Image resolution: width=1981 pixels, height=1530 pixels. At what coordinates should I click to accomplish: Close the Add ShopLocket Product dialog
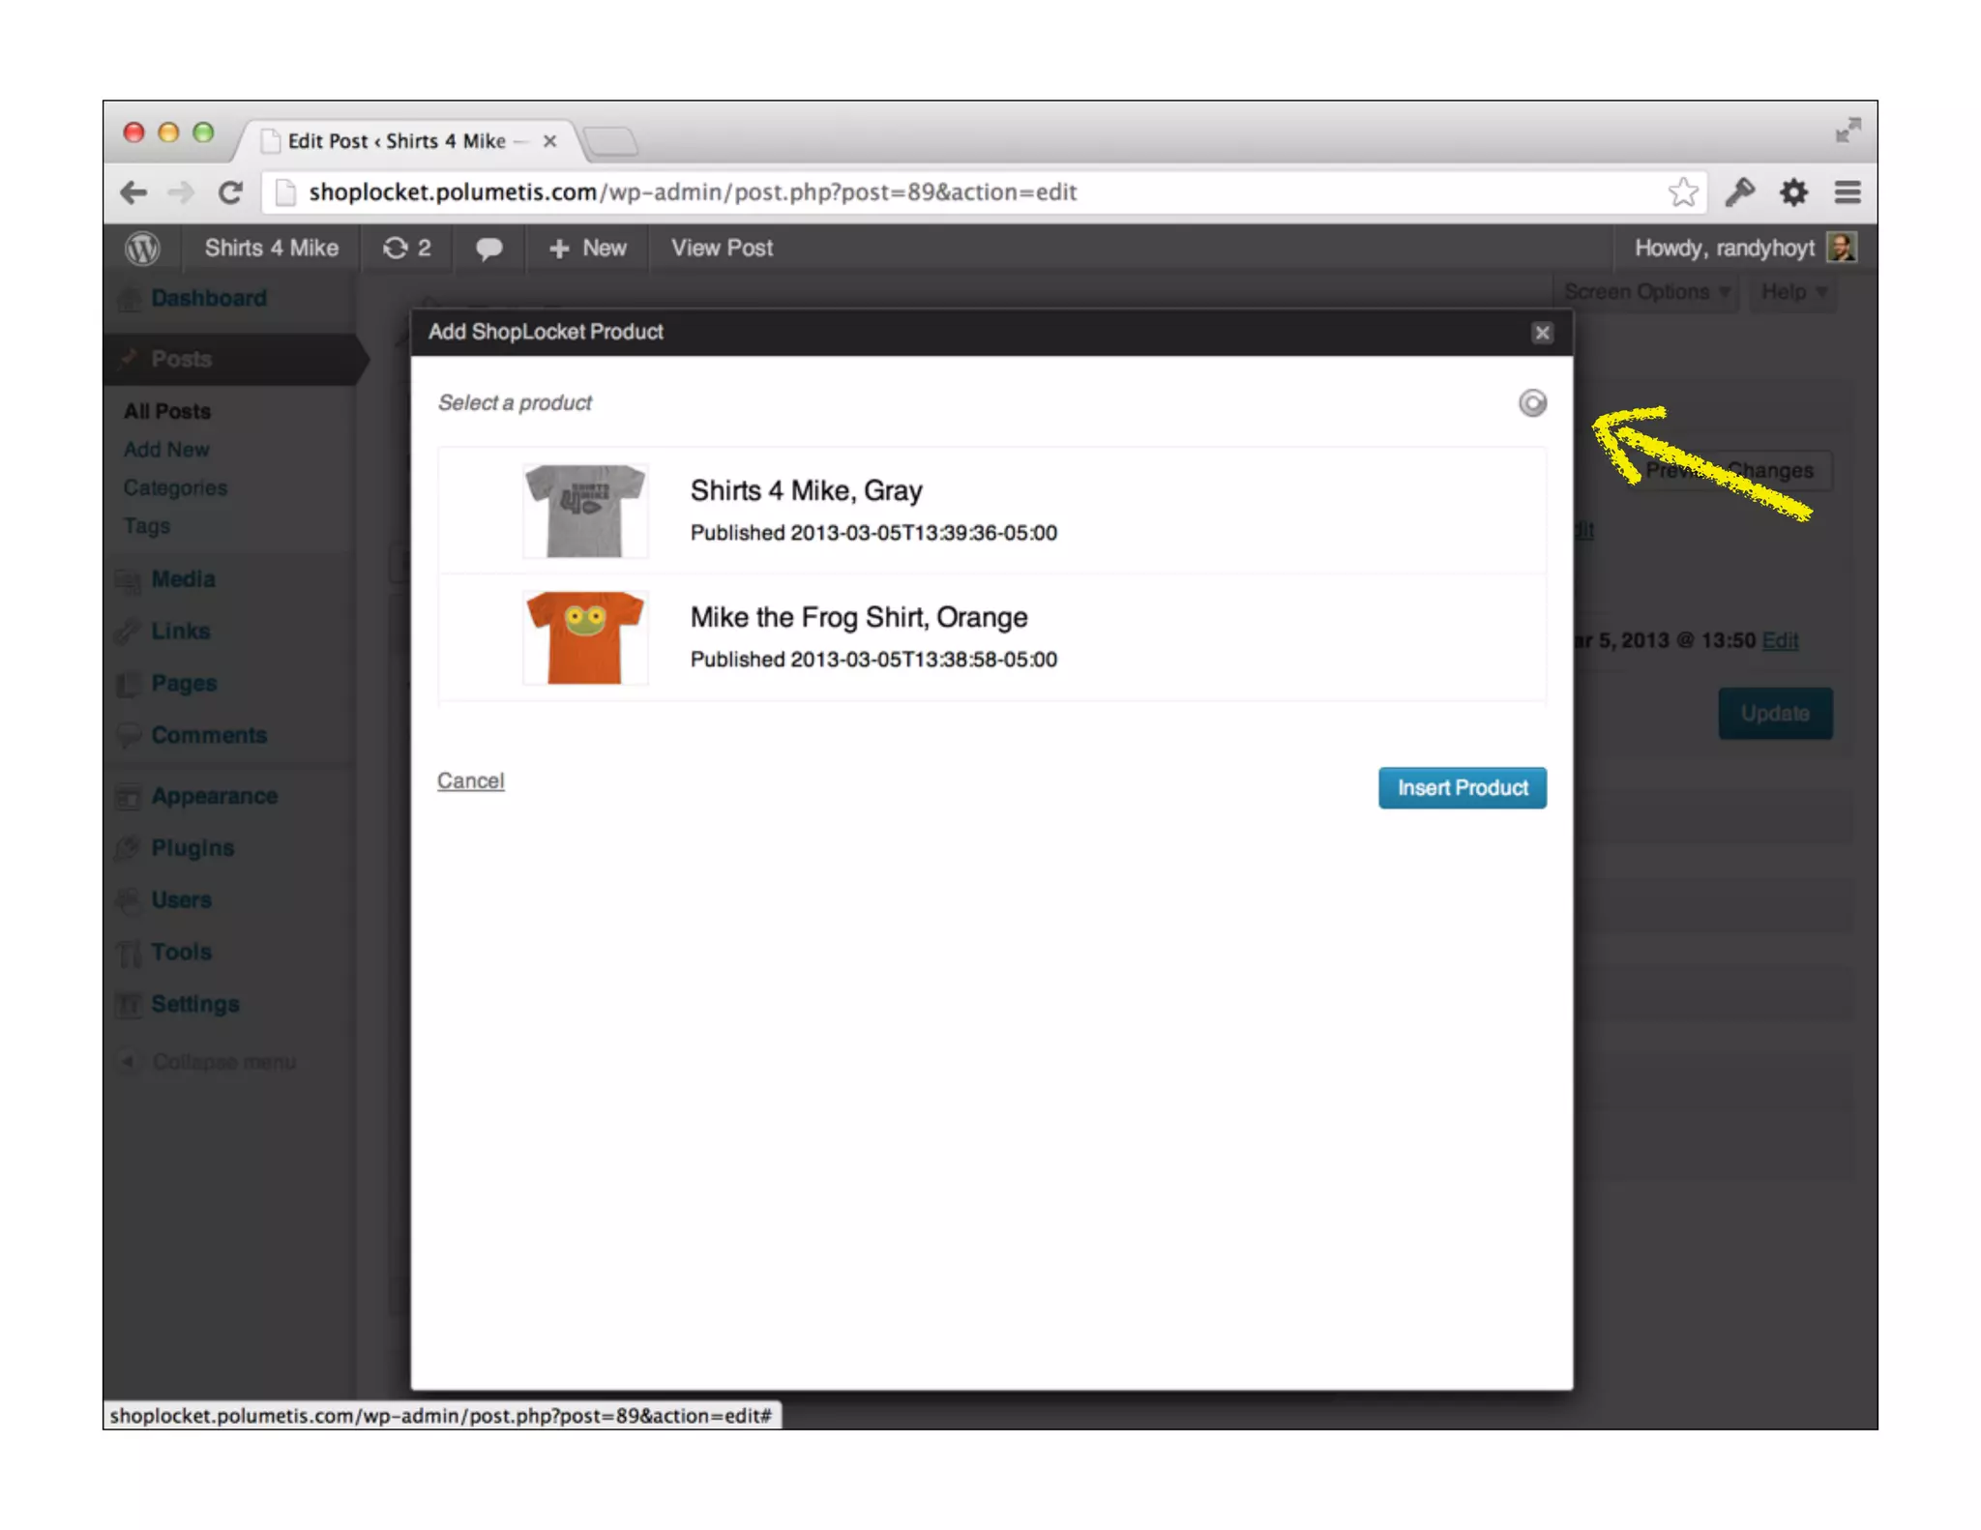tap(1542, 333)
